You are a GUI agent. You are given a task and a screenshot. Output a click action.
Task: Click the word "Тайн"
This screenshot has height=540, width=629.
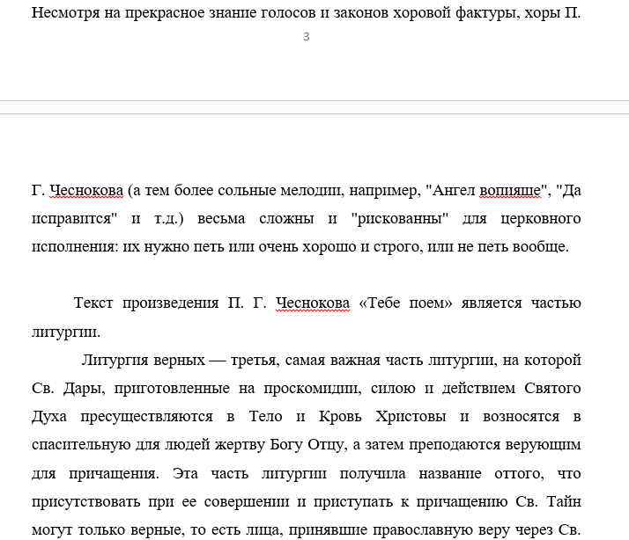coord(564,501)
